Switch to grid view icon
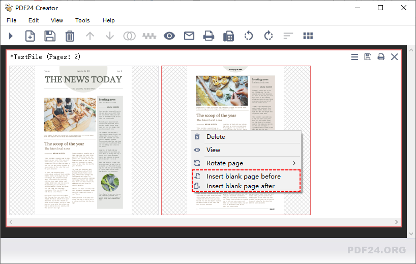Screen dimensions: 416x264 [x=308, y=36]
